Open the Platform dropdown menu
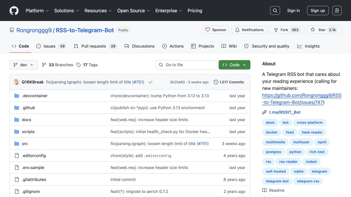351x197 pixels. tap(37, 11)
